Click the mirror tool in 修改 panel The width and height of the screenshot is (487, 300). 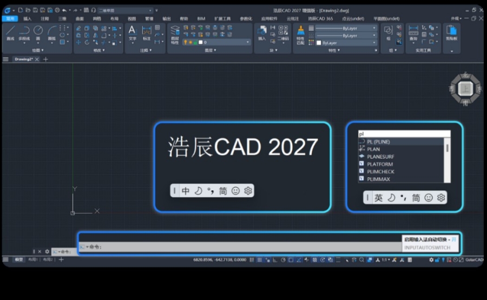95,35
